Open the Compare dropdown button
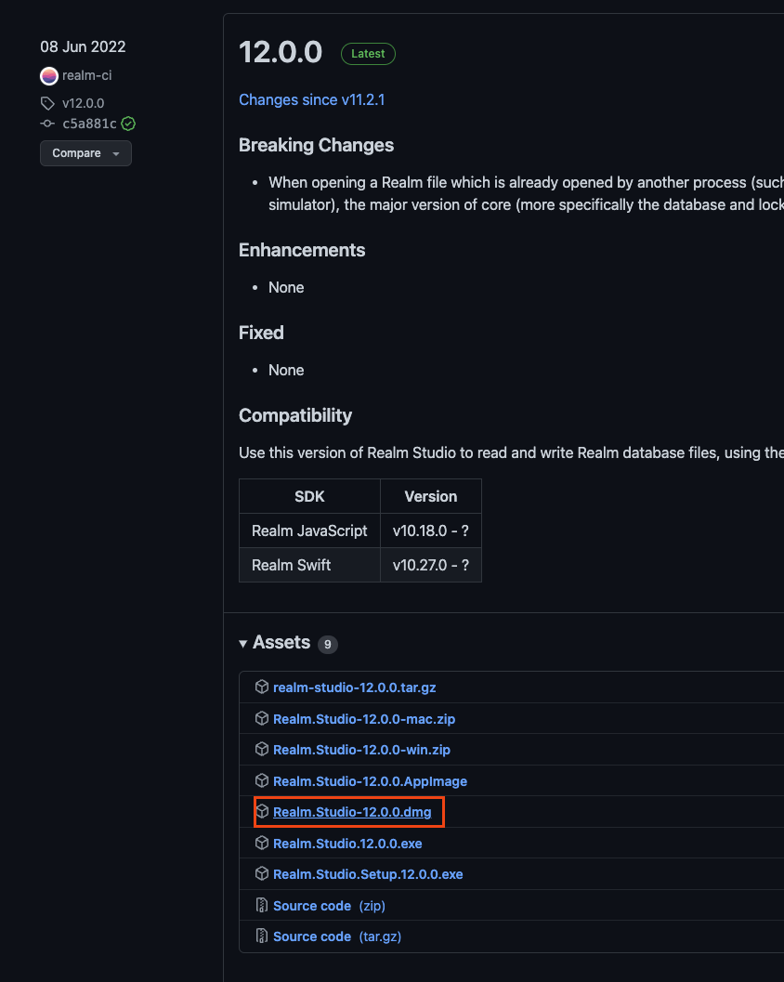This screenshot has width=784, height=982. point(85,153)
